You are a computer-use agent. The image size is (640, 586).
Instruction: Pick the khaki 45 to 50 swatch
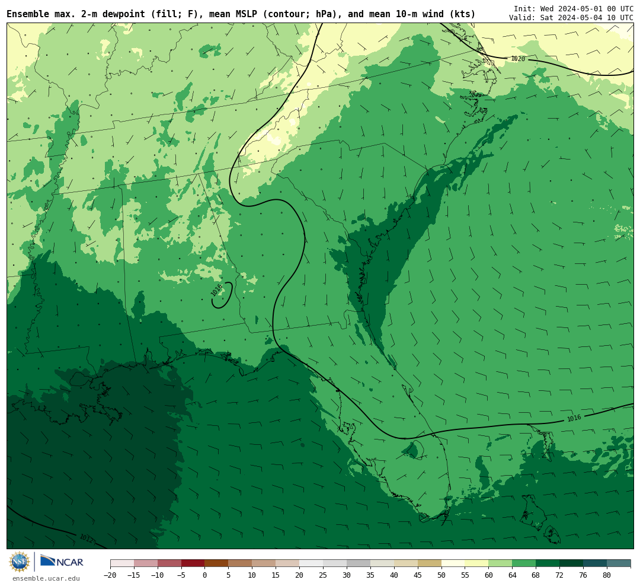click(430, 563)
